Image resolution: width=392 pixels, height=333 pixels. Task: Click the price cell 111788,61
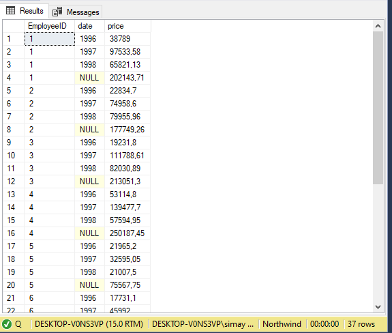coord(127,156)
